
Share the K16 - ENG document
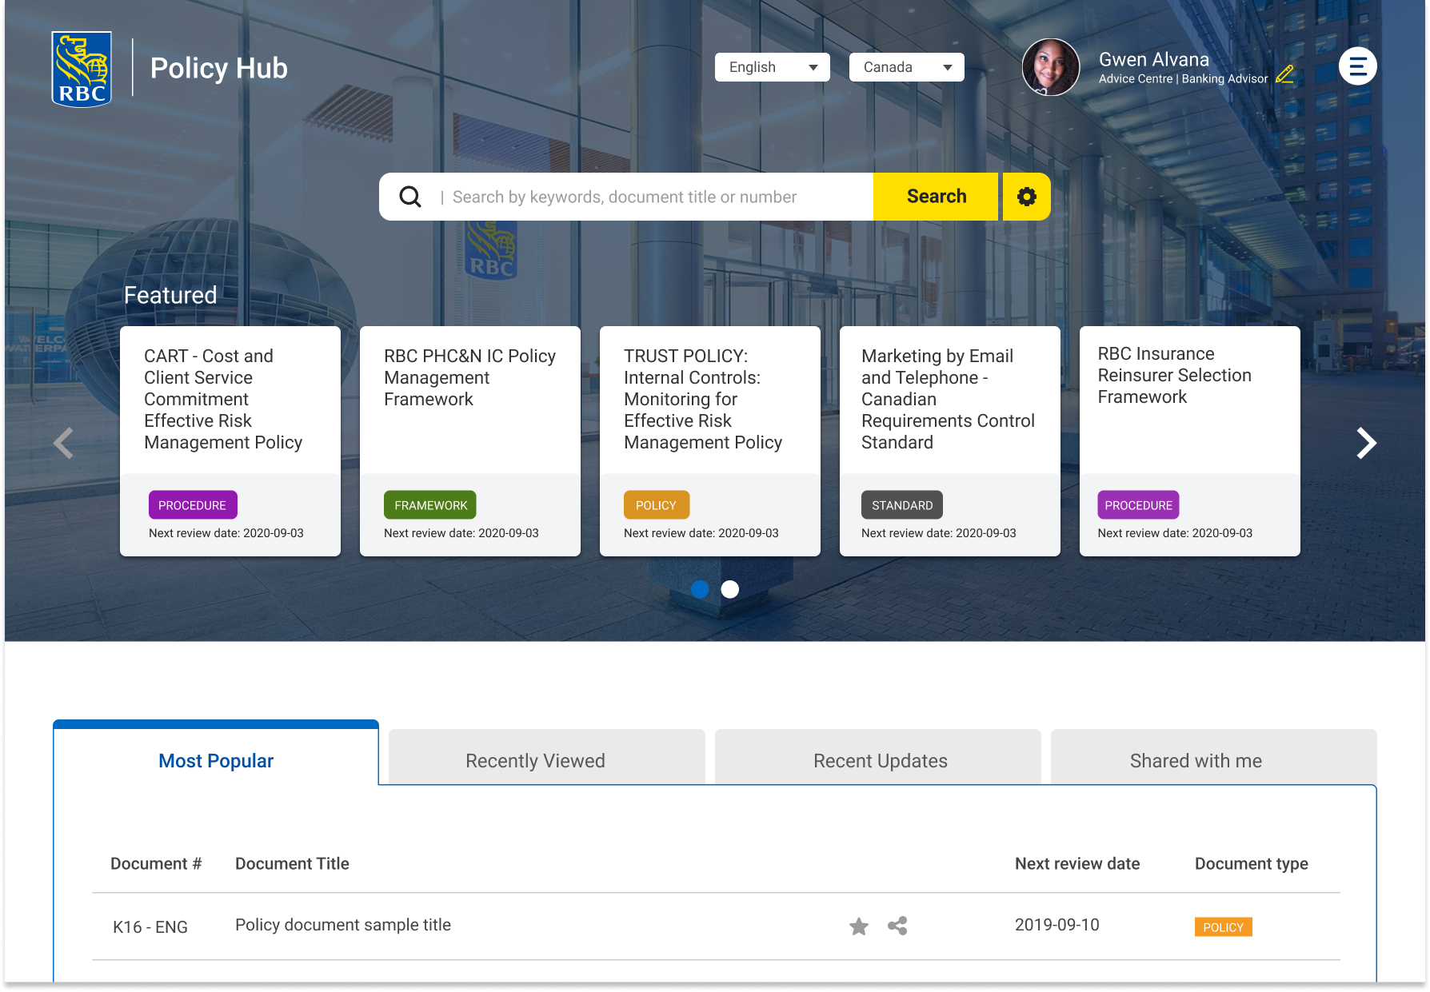tap(897, 926)
